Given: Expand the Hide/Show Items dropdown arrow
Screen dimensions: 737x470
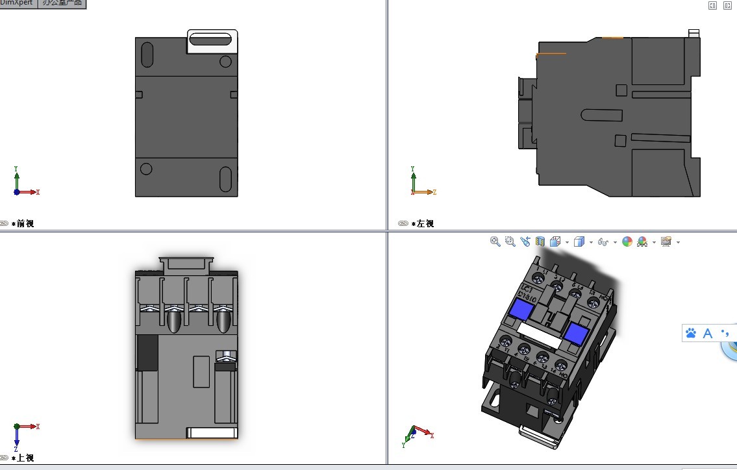Looking at the screenshot, I should [x=615, y=243].
